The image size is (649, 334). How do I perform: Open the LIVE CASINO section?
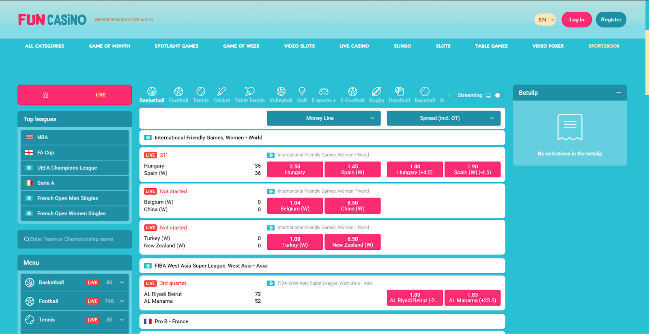coord(354,46)
